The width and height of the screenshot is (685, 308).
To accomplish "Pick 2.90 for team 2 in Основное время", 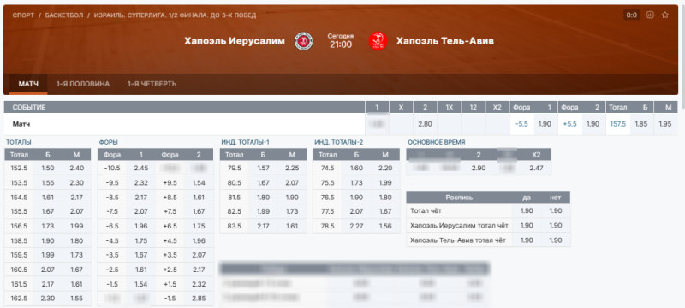I will click(x=479, y=168).
